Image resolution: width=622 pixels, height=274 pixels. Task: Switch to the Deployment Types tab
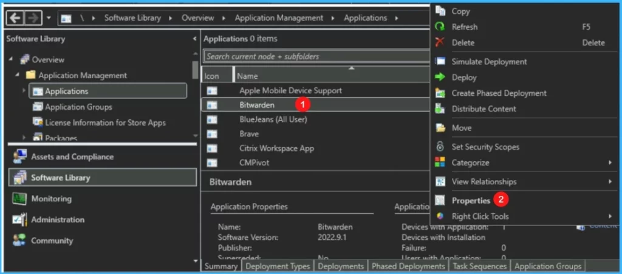click(x=278, y=266)
